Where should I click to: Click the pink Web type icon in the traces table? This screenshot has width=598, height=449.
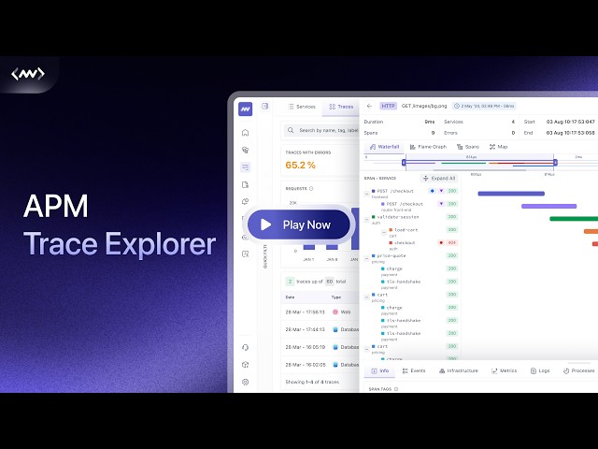pos(335,311)
